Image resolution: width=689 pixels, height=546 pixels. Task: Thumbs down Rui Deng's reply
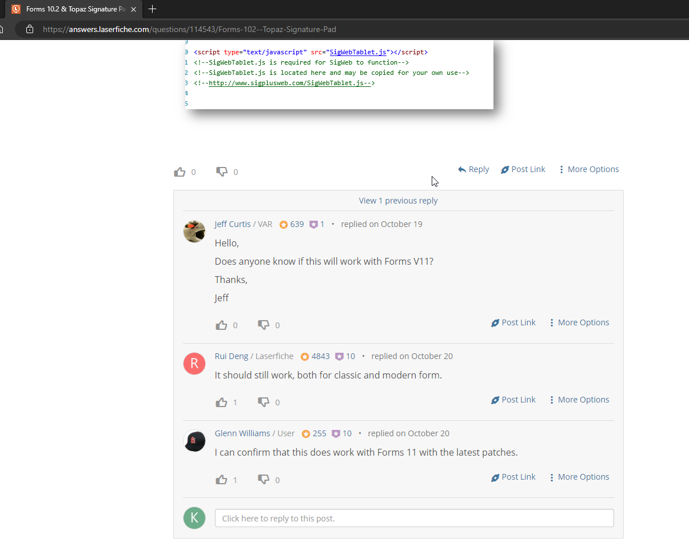[264, 402]
